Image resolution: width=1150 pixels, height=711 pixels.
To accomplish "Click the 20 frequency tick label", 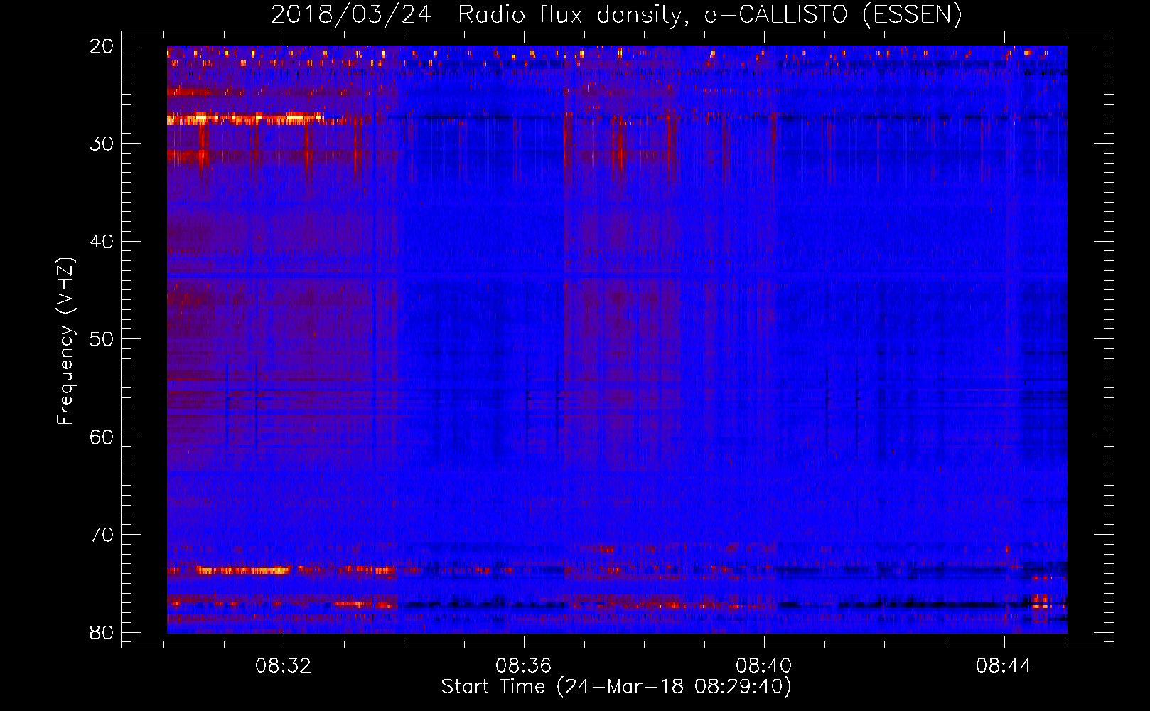I will click(102, 46).
